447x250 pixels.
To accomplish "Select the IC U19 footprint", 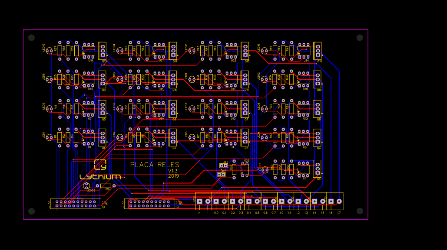I will [x=89, y=50].
